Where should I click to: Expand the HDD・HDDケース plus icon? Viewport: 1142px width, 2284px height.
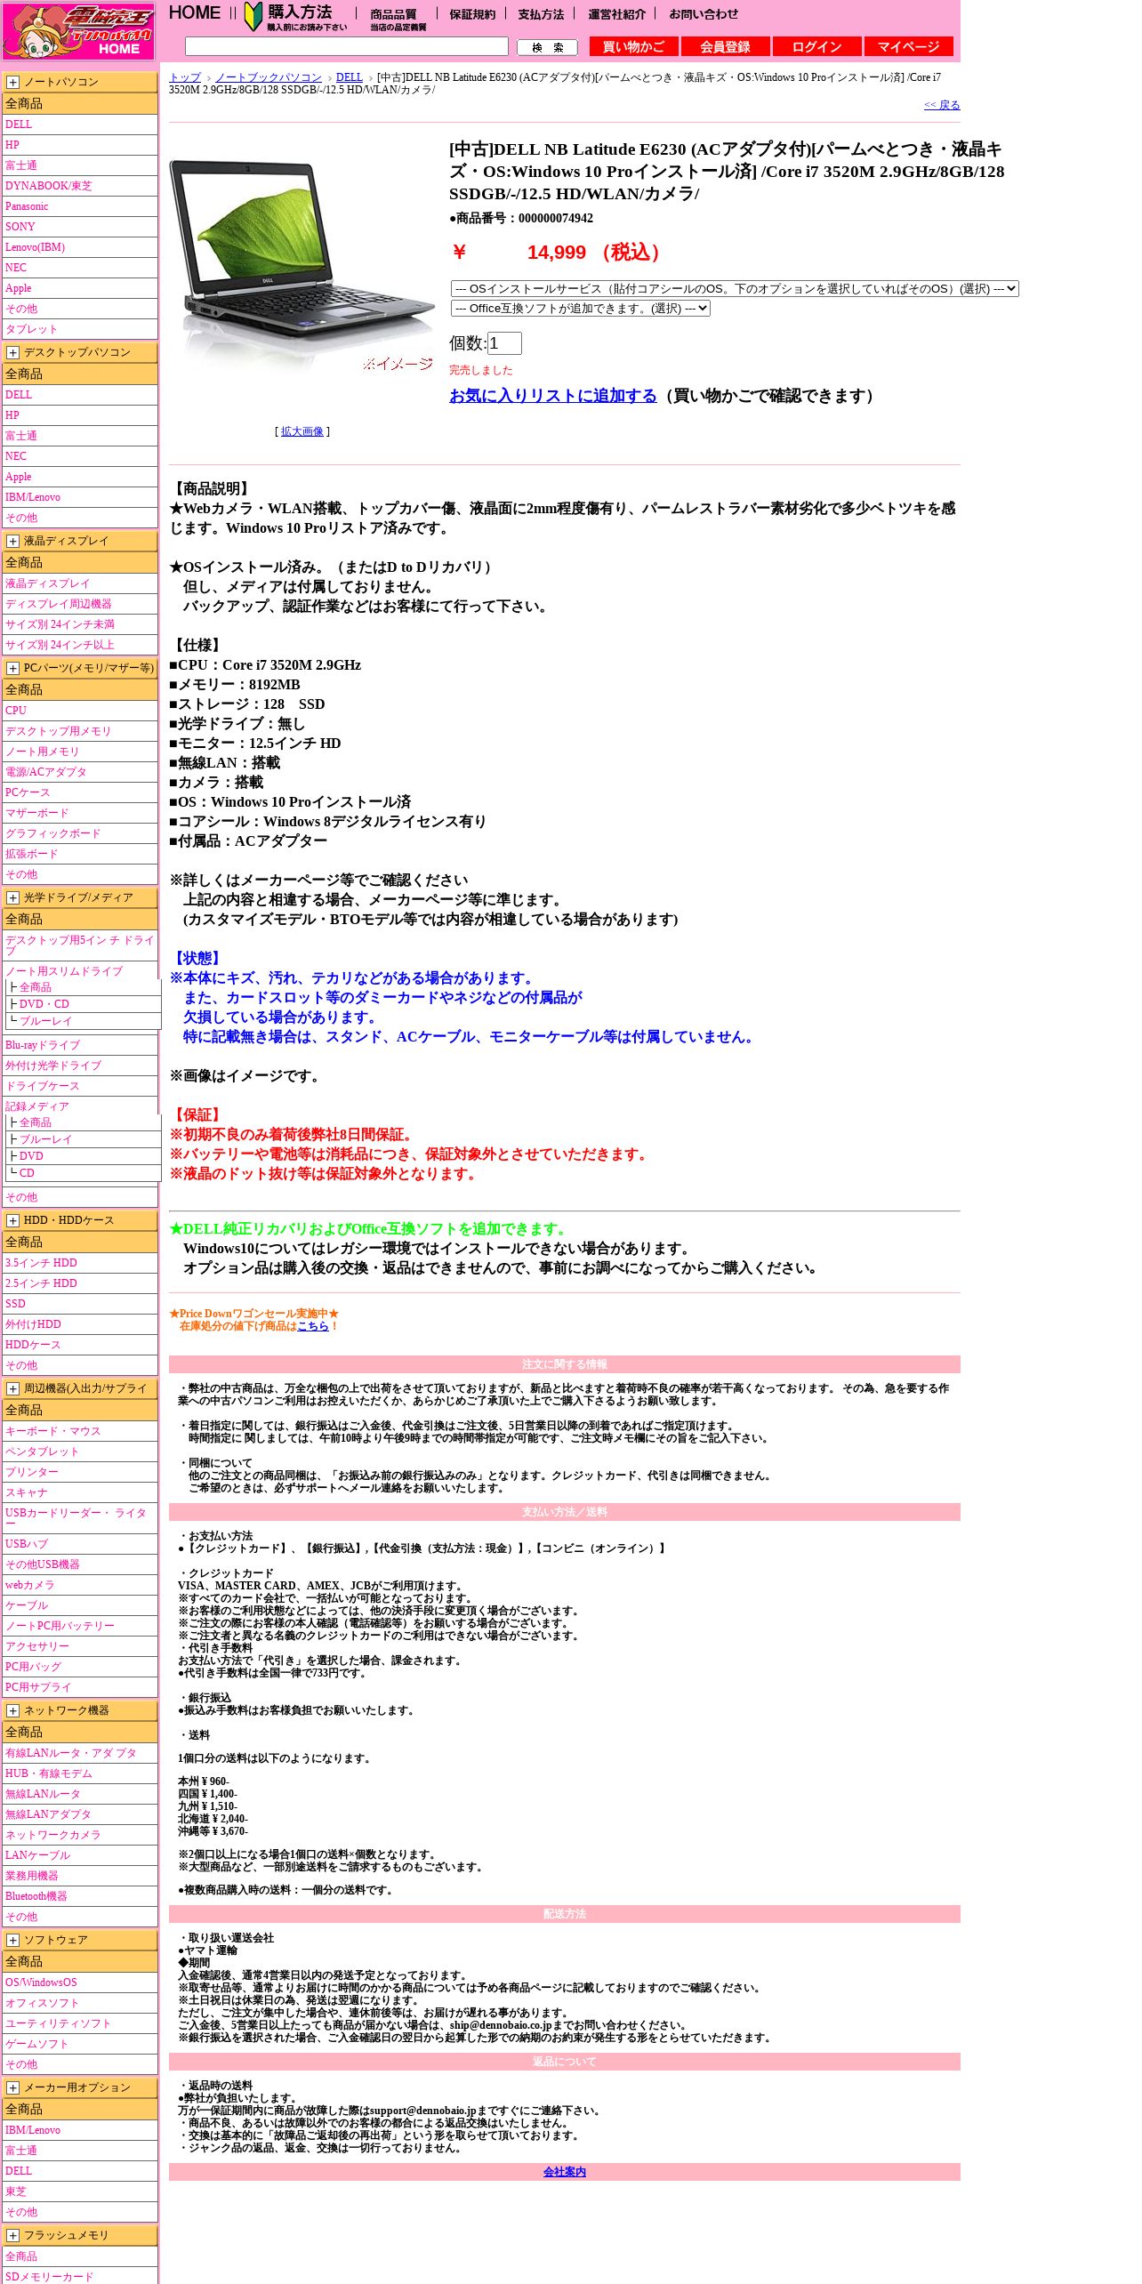[12, 1220]
